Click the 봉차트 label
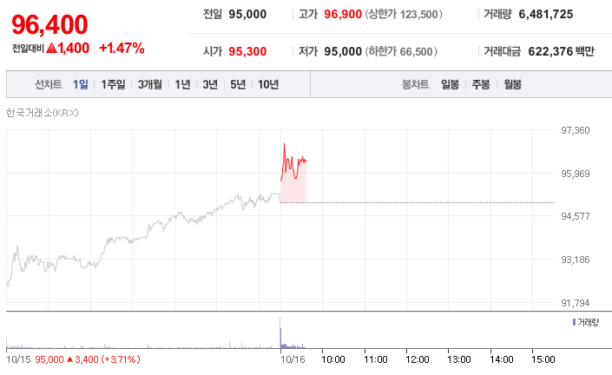 click(x=416, y=84)
